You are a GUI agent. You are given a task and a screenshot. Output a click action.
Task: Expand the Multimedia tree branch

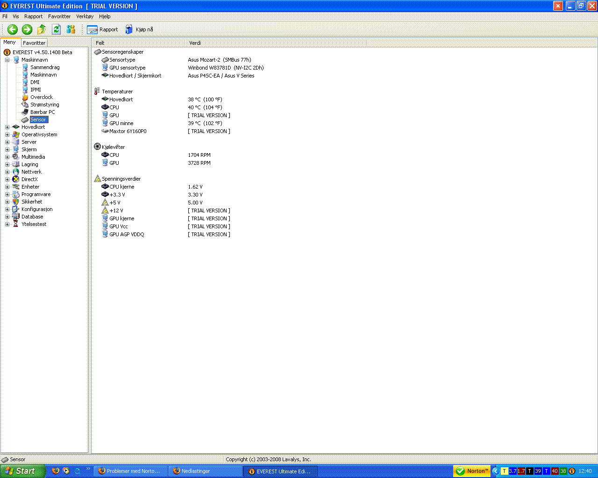tap(7, 157)
